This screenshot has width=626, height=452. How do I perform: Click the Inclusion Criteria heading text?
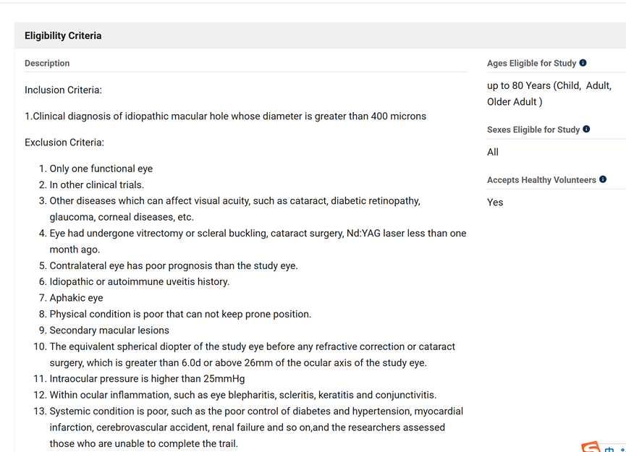tap(63, 90)
